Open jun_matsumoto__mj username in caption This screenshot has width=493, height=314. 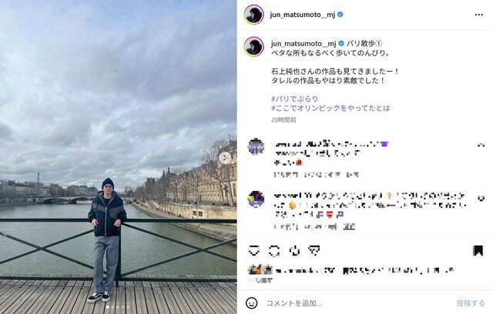point(304,44)
